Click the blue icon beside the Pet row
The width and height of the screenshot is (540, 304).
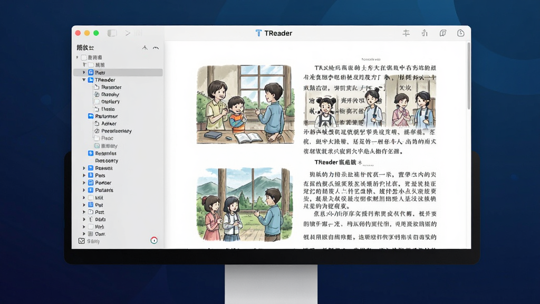tap(91, 205)
